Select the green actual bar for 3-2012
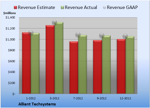Image resolution: width=150 pixels, height=108 pixels. (59, 58)
